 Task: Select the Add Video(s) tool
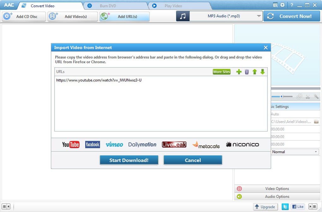(72, 16)
